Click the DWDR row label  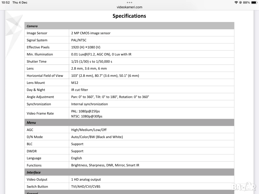click(x=32, y=151)
